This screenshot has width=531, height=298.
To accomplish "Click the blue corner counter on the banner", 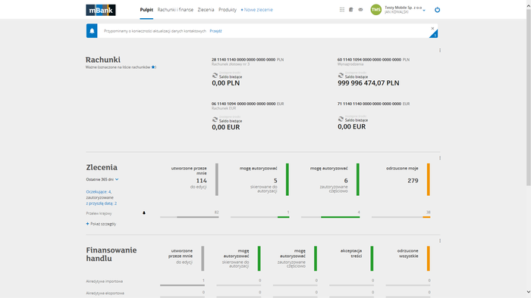I will pos(435,35).
